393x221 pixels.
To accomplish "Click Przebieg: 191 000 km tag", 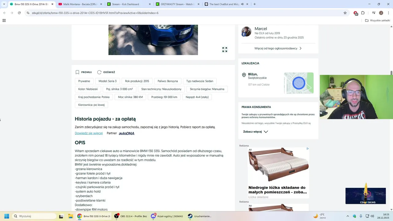I will pos(164,97).
